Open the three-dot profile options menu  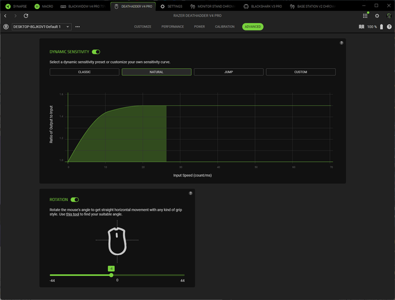pos(77,26)
